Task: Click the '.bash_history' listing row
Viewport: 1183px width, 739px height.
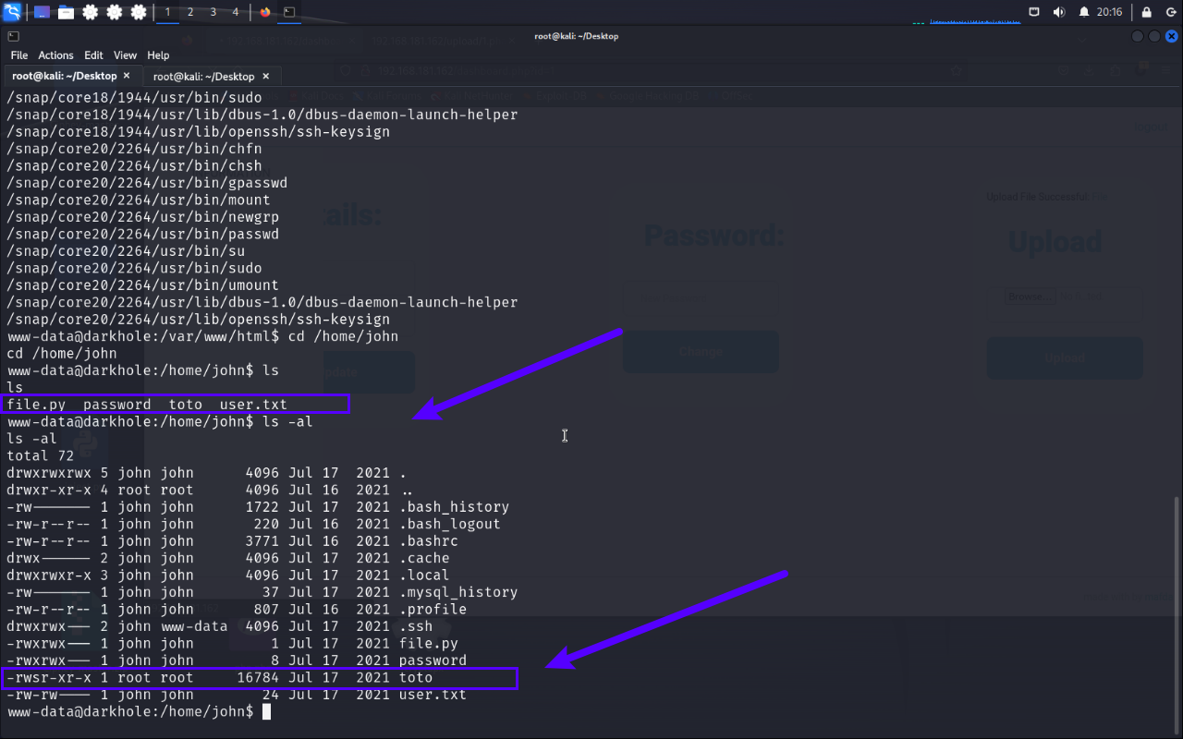Action: (x=258, y=507)
